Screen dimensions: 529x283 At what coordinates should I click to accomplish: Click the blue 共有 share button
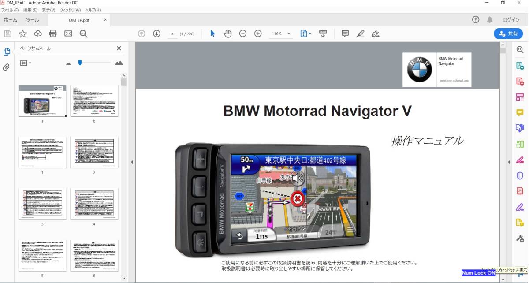[508, 34]
